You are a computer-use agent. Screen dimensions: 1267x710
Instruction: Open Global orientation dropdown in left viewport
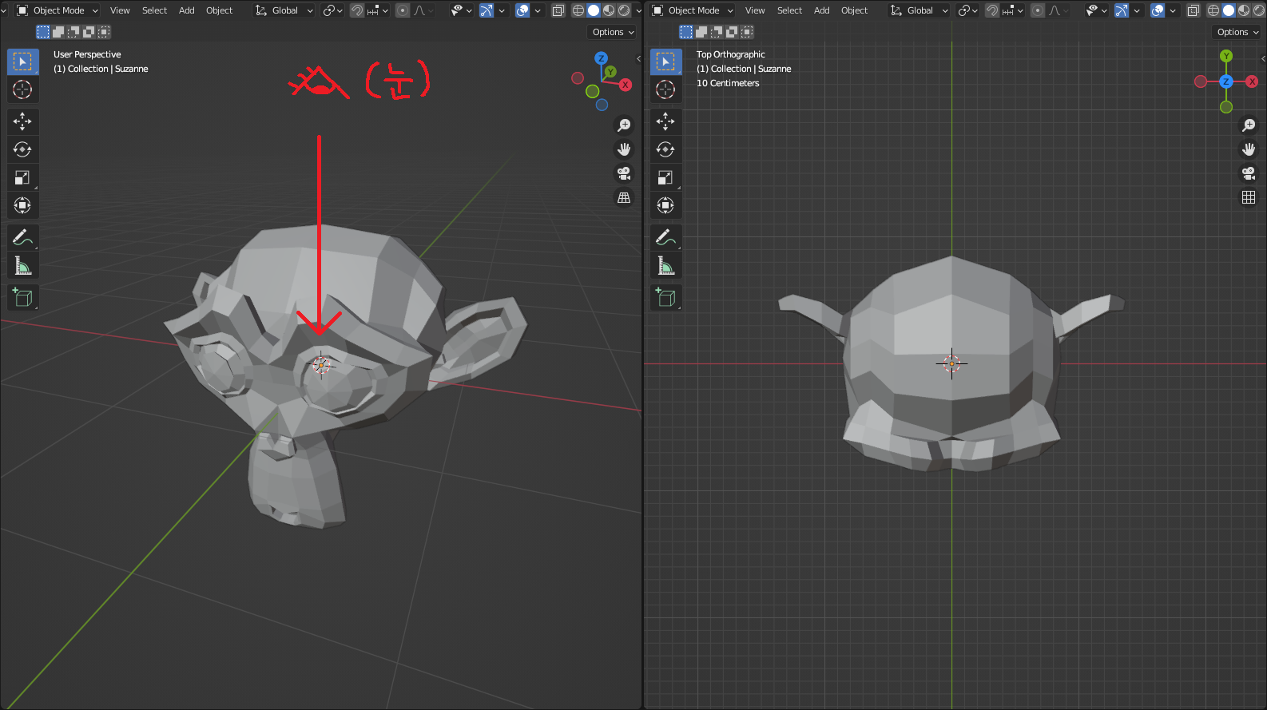click(284, 10)
